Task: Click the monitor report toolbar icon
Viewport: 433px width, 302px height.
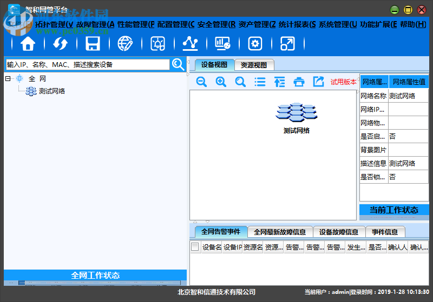Action: [x=222, y=44]
